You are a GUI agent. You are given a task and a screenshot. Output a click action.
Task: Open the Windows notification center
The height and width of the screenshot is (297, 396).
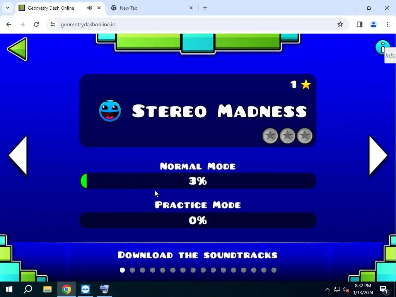pyautogui.click(x=384, y=289)
